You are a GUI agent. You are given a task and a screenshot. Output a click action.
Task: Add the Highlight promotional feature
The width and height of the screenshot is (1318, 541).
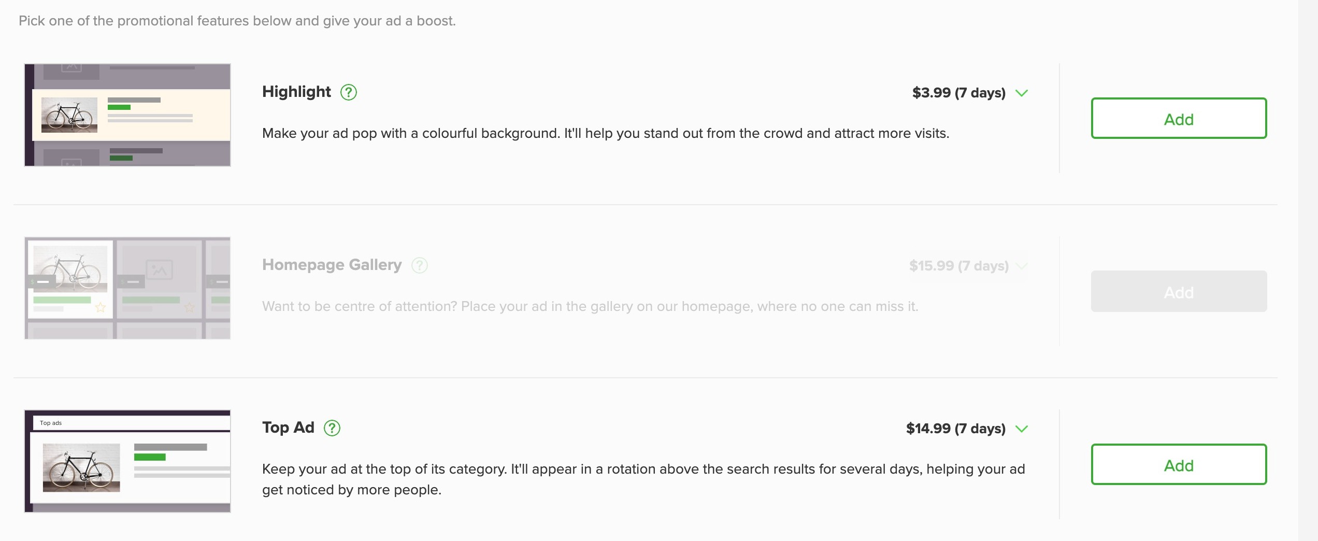1179,118
